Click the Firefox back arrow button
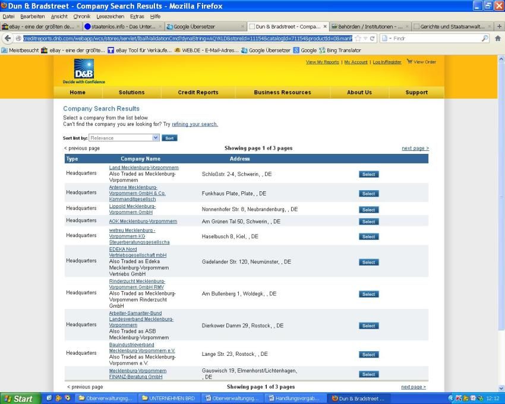Image resolution: width=505 pixels, height=404 pixels. point(8,39)
